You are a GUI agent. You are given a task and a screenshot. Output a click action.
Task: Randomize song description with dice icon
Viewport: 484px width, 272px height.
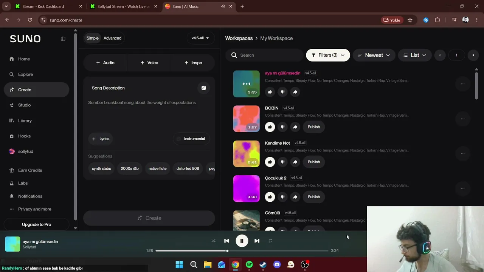204,88
